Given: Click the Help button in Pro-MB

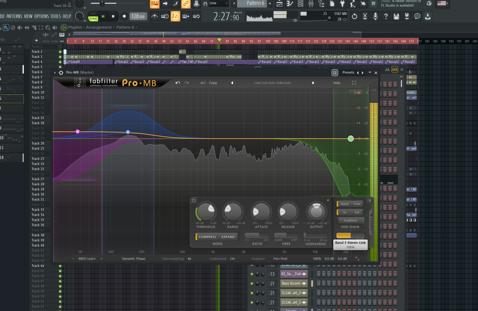Looking at the screenshot, I should [x=337, y=83].
